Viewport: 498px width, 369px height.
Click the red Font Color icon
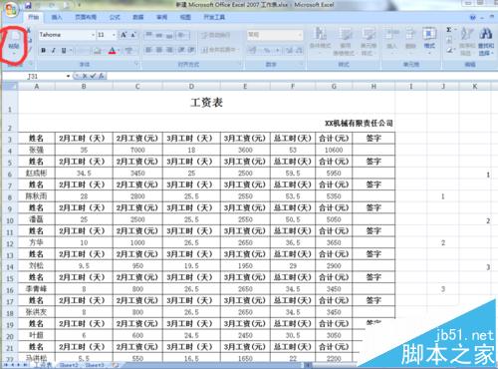[x=112, y=51]
